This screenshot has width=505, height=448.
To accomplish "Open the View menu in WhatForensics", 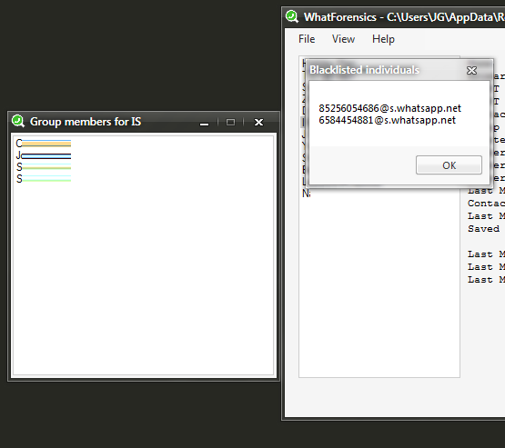I will [343, 39].
